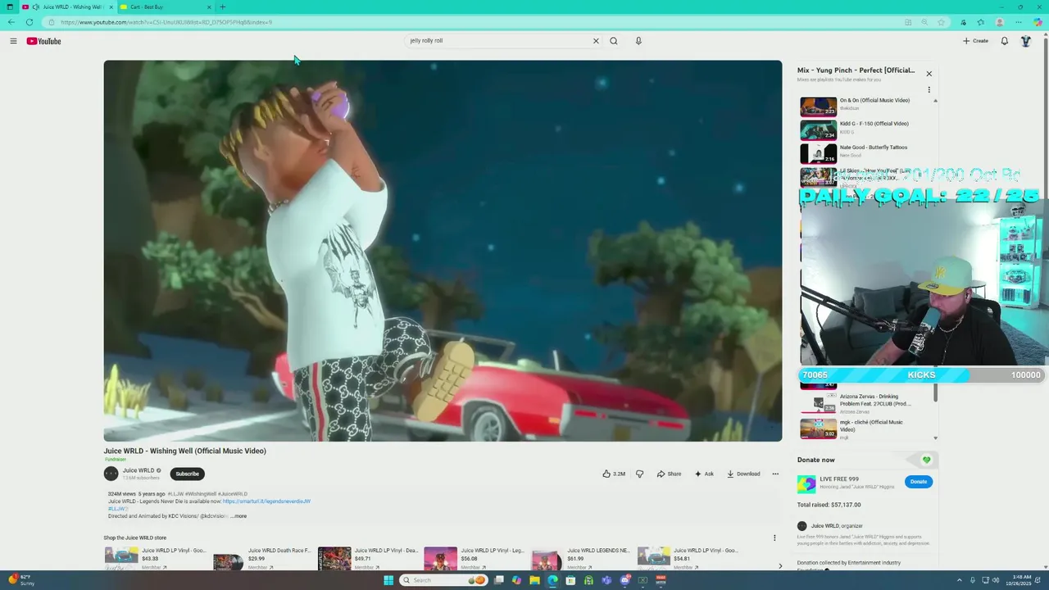Ask about the video with Ask button
The image size is (1049, 590).
(x=704, y=474)
